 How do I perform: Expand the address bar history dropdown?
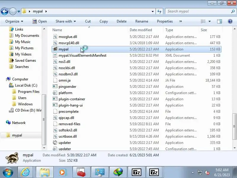pos(153,12)
